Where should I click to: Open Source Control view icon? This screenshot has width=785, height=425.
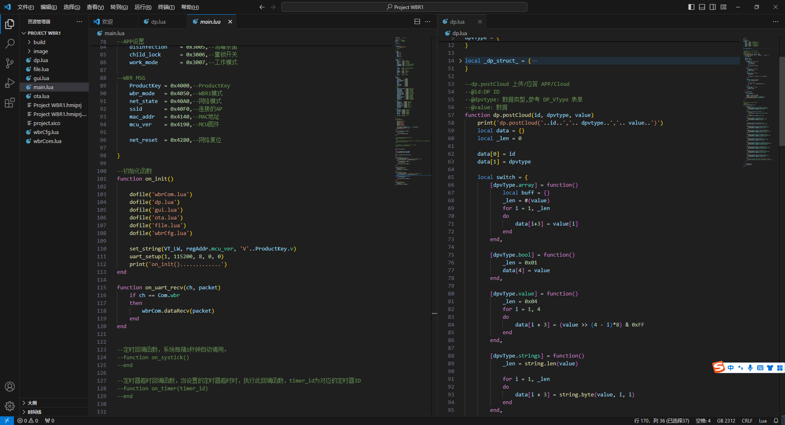click(10, 63)
